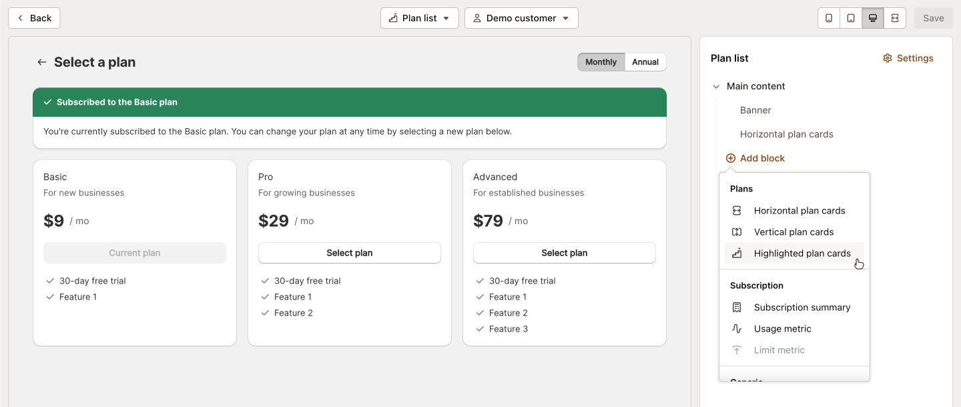Click the Usage metric waveform icon
The width and height of the screenshot is (961, 407).
737,328
